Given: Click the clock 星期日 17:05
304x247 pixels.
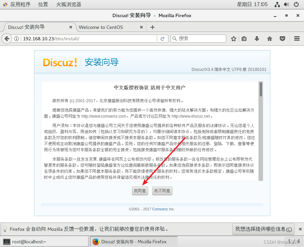Looking at the screenshot, I should click(252, 4).
